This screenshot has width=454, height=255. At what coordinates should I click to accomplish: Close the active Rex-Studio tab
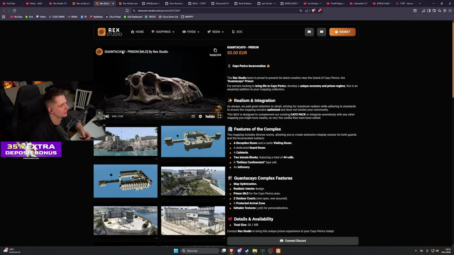(x=113, y=4)
